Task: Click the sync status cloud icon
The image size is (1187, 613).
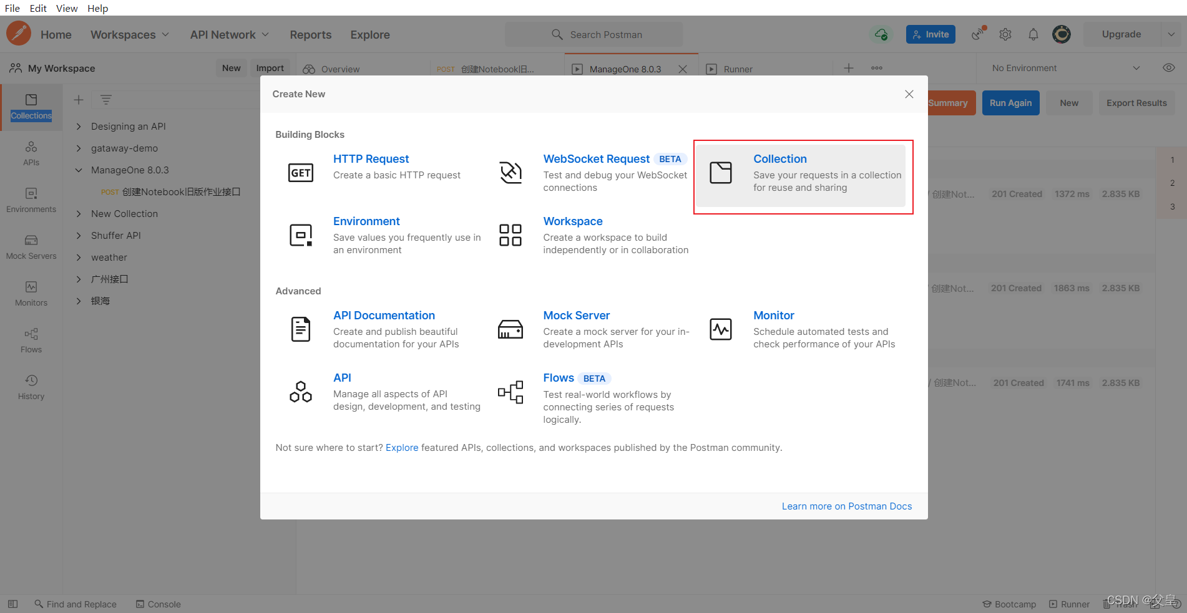Action: pyautogui.click(x=881, y=34)
